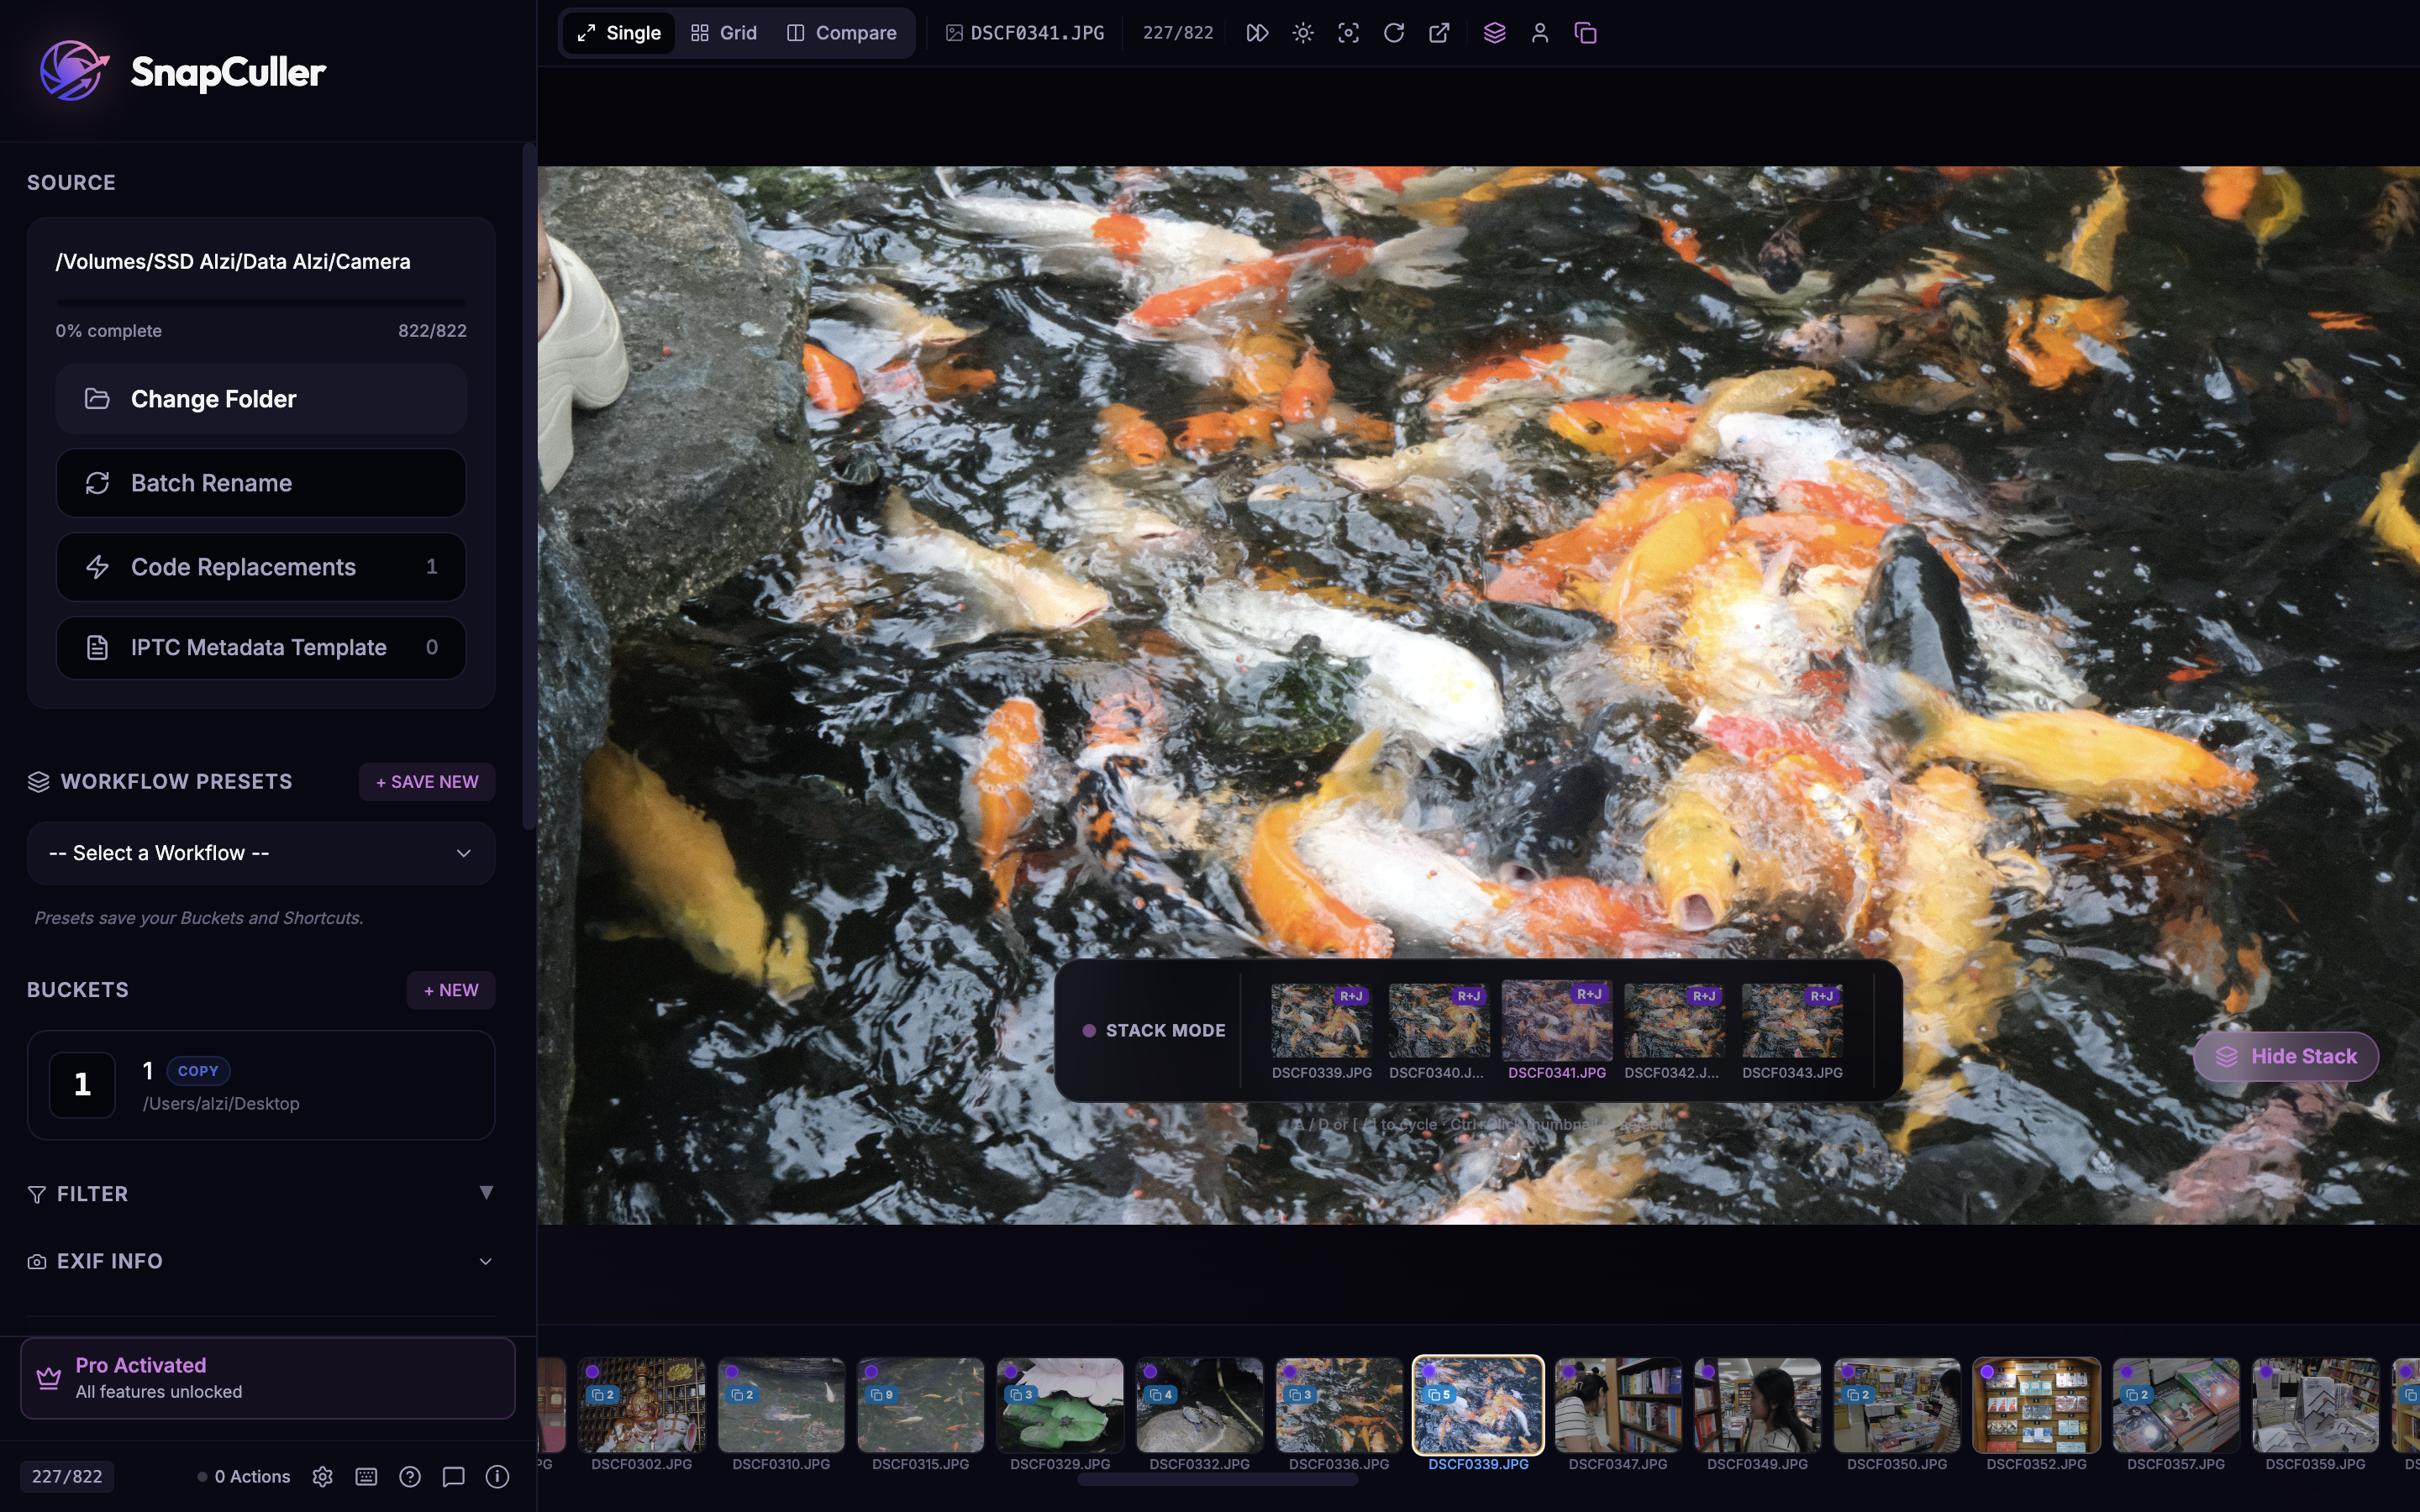Select DSCF0341.JPG in stack strip
2420x1512 pixels.
[1557, 1020]
